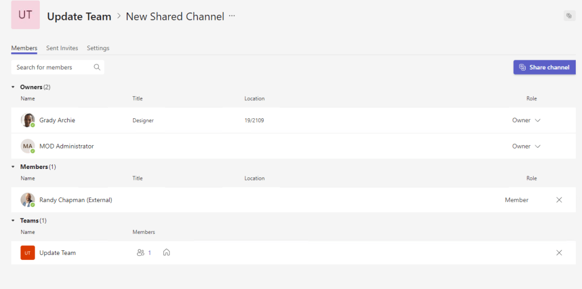
Task: Click the Search for members field
Action: pyautogui.click(x=51, y=67)
